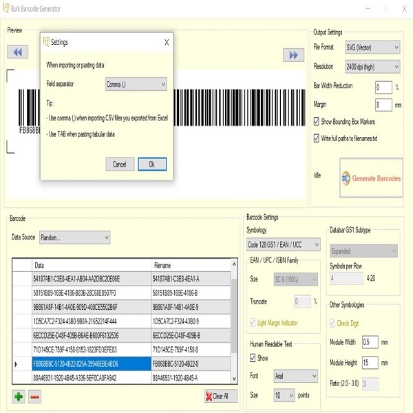The width and height of the screenshot is (413, 413).
Task: Confirm settings with Ok
Action: (x=152, y=165)
